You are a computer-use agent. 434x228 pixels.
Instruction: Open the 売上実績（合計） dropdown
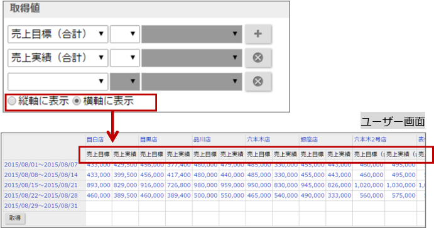tap(58, 58)
